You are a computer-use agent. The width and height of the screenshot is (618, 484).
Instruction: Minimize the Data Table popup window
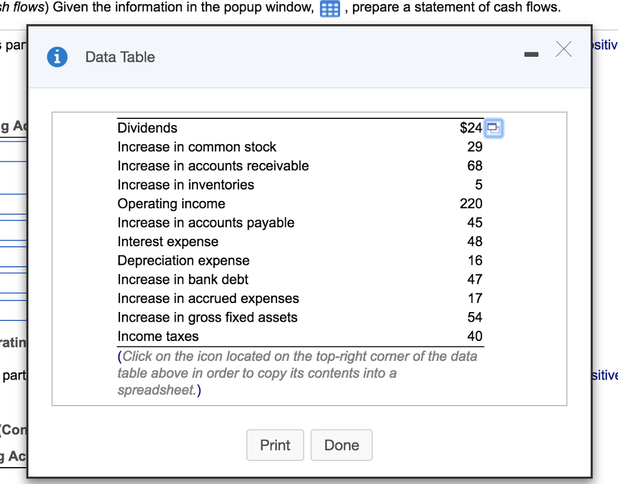pos(531,54)
